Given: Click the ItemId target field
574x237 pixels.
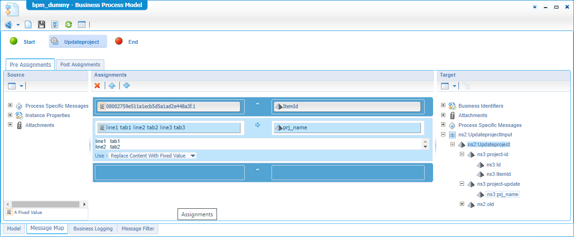Looking at the screenshot, I should [x=346, y=106].
